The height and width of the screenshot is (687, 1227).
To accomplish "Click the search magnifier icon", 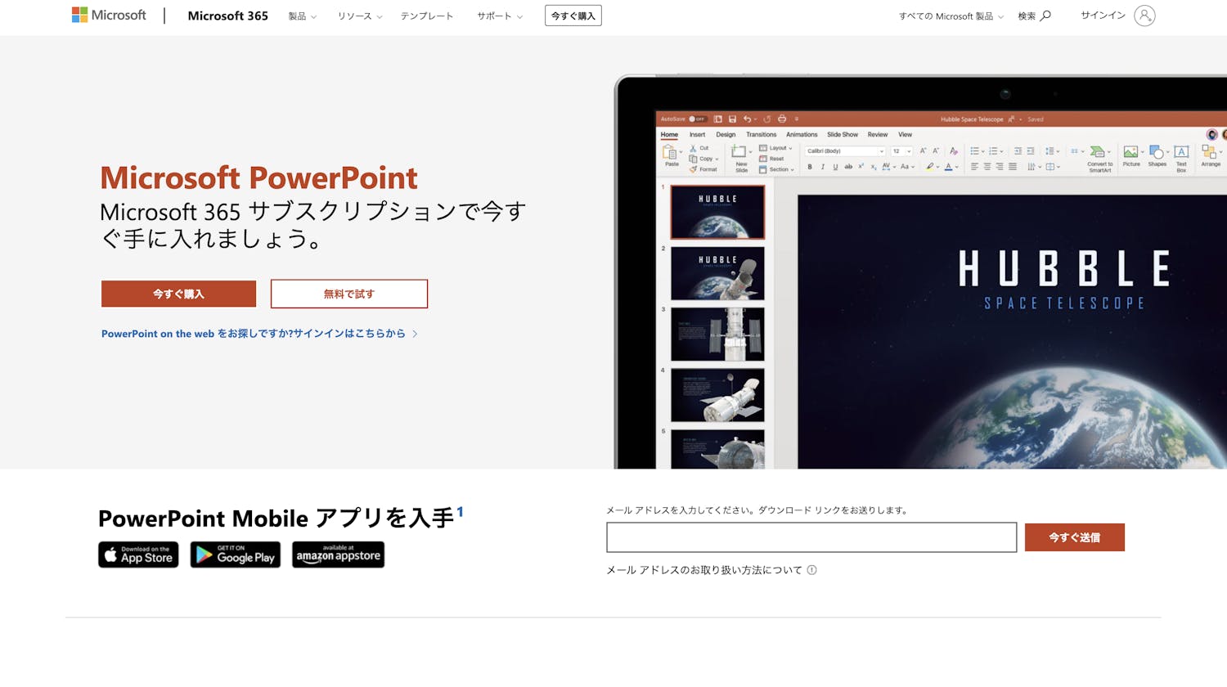I will click(1045, 16).
